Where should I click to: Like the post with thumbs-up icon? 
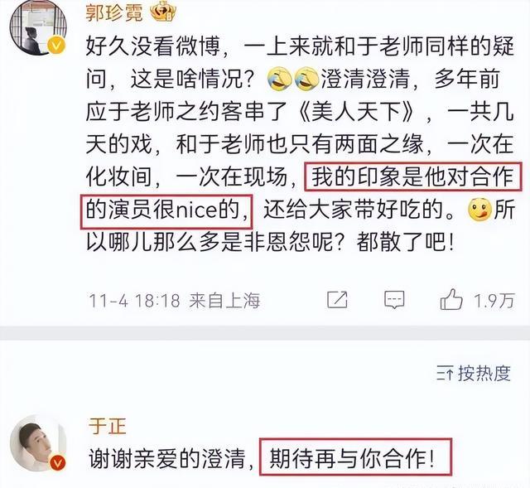pyautogui.click(x=451, y=299)
